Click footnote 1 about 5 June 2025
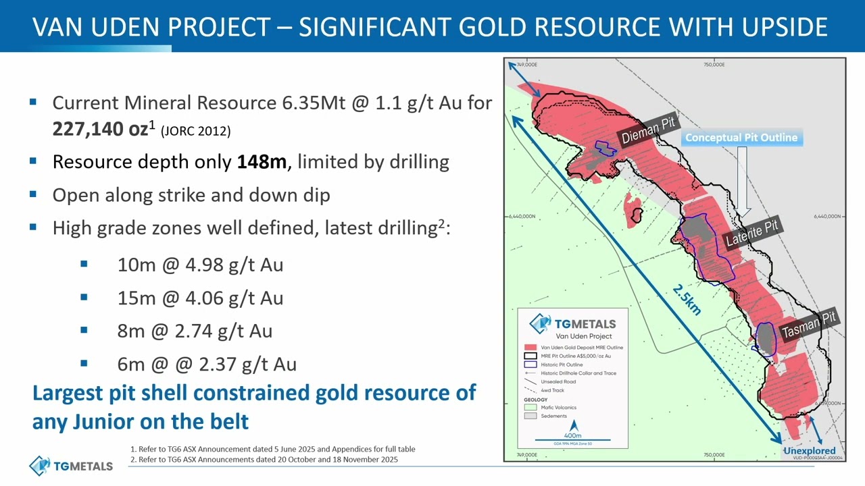Viewport: 865px width, 486px height. (272, 449)
